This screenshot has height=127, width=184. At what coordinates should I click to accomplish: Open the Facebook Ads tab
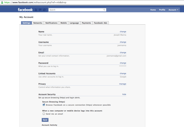(101, 23)
